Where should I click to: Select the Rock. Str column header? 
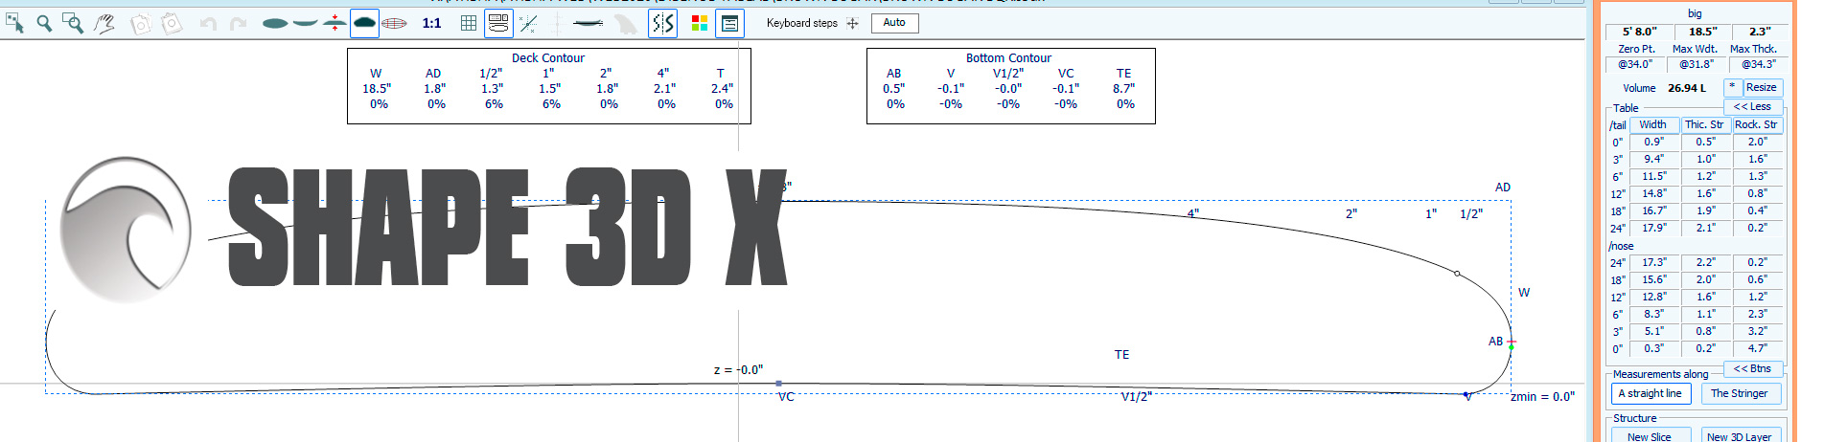[x=1756, y=124]
